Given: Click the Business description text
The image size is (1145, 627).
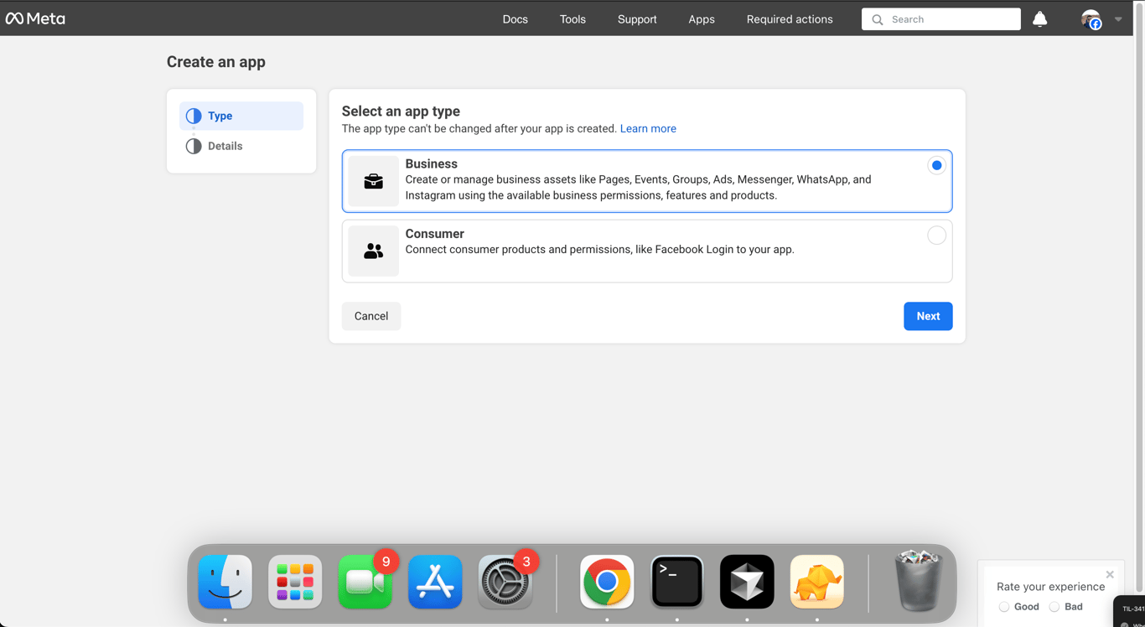Looking at the screenshot, I should click(638, 187).
